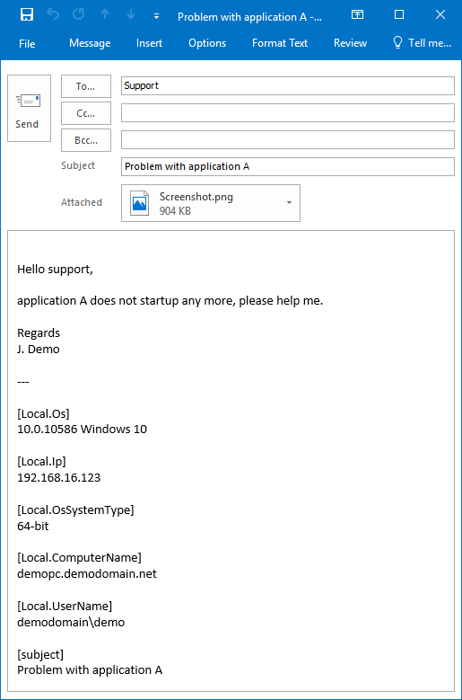Click into the Subject field

click(x=288, y=166)
